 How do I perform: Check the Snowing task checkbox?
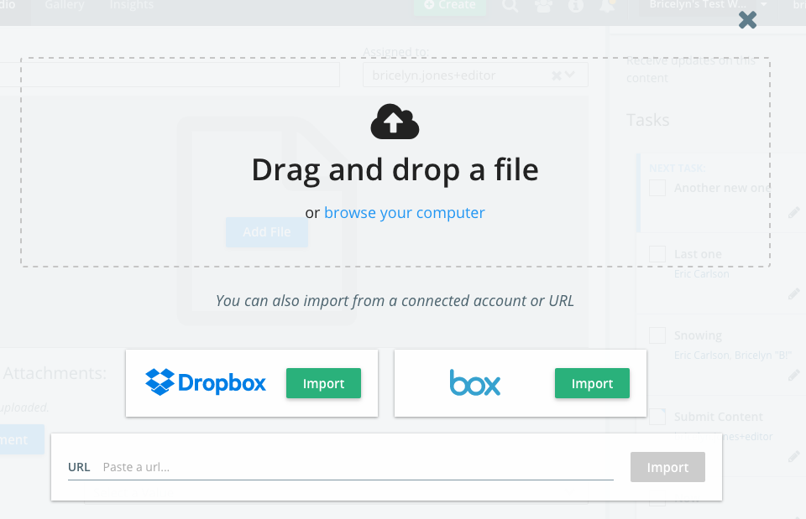pos(657,335)
